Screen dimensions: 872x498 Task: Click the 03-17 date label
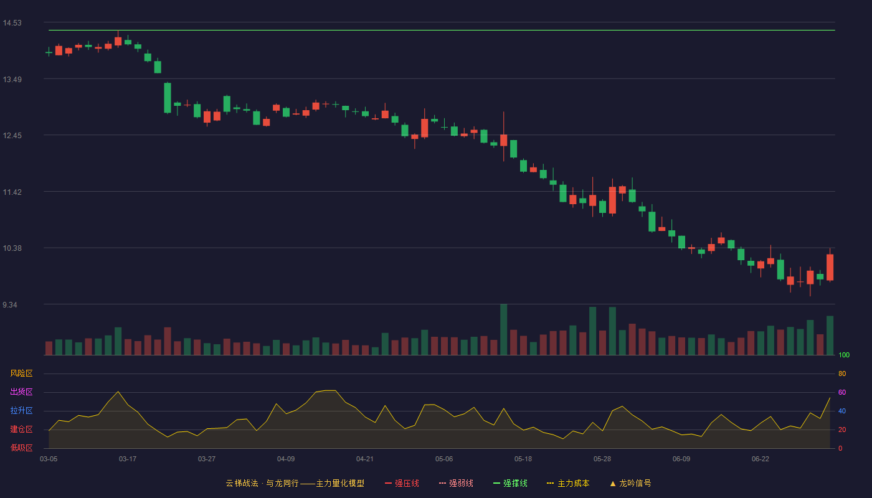click(x=128, y=459)
